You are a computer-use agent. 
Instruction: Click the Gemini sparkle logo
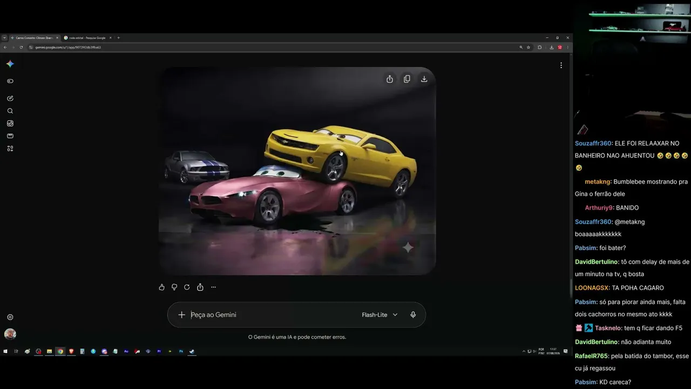(x=10, y=64)
